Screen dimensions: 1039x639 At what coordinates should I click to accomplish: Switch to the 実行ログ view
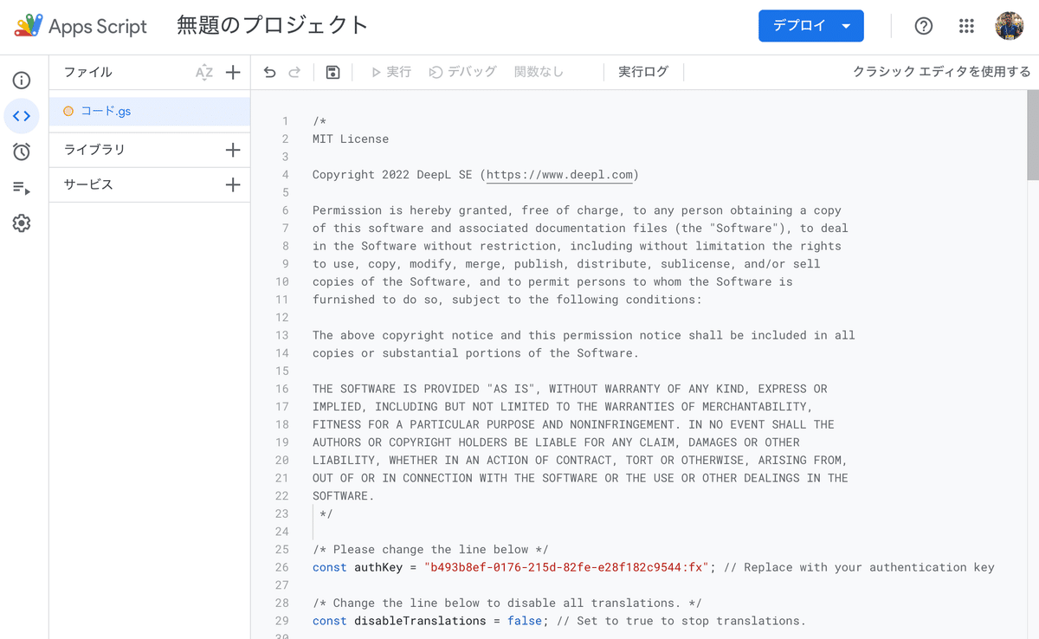pyautogui.click(x=643, y=72)
